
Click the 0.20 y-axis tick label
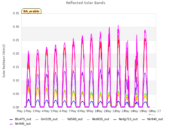click(x=16, y=54)
